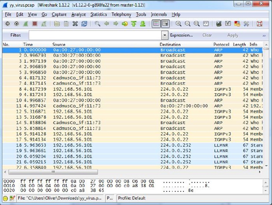Open the Capture menu
The height and width of the screenshot is (205, 272).
[59, 14]
